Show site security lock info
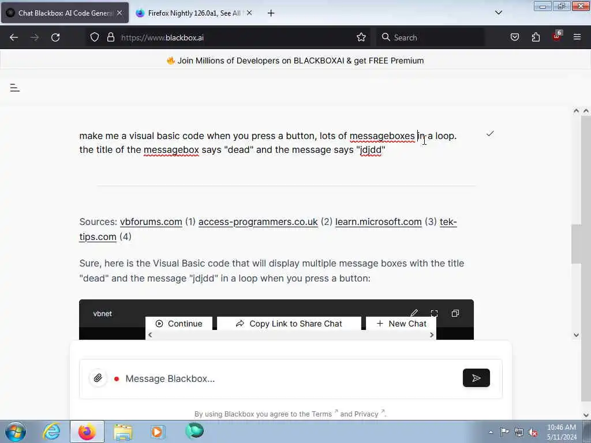This screenshot has width=591, height=443. pyautogui.click(x=110, y=37)
